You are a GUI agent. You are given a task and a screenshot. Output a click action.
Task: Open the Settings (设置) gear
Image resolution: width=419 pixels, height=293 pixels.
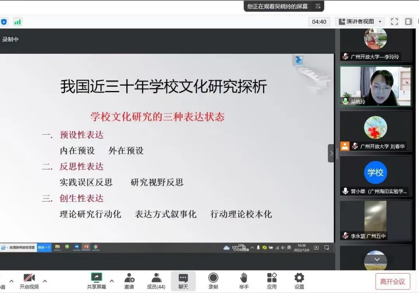coord(299,281)
